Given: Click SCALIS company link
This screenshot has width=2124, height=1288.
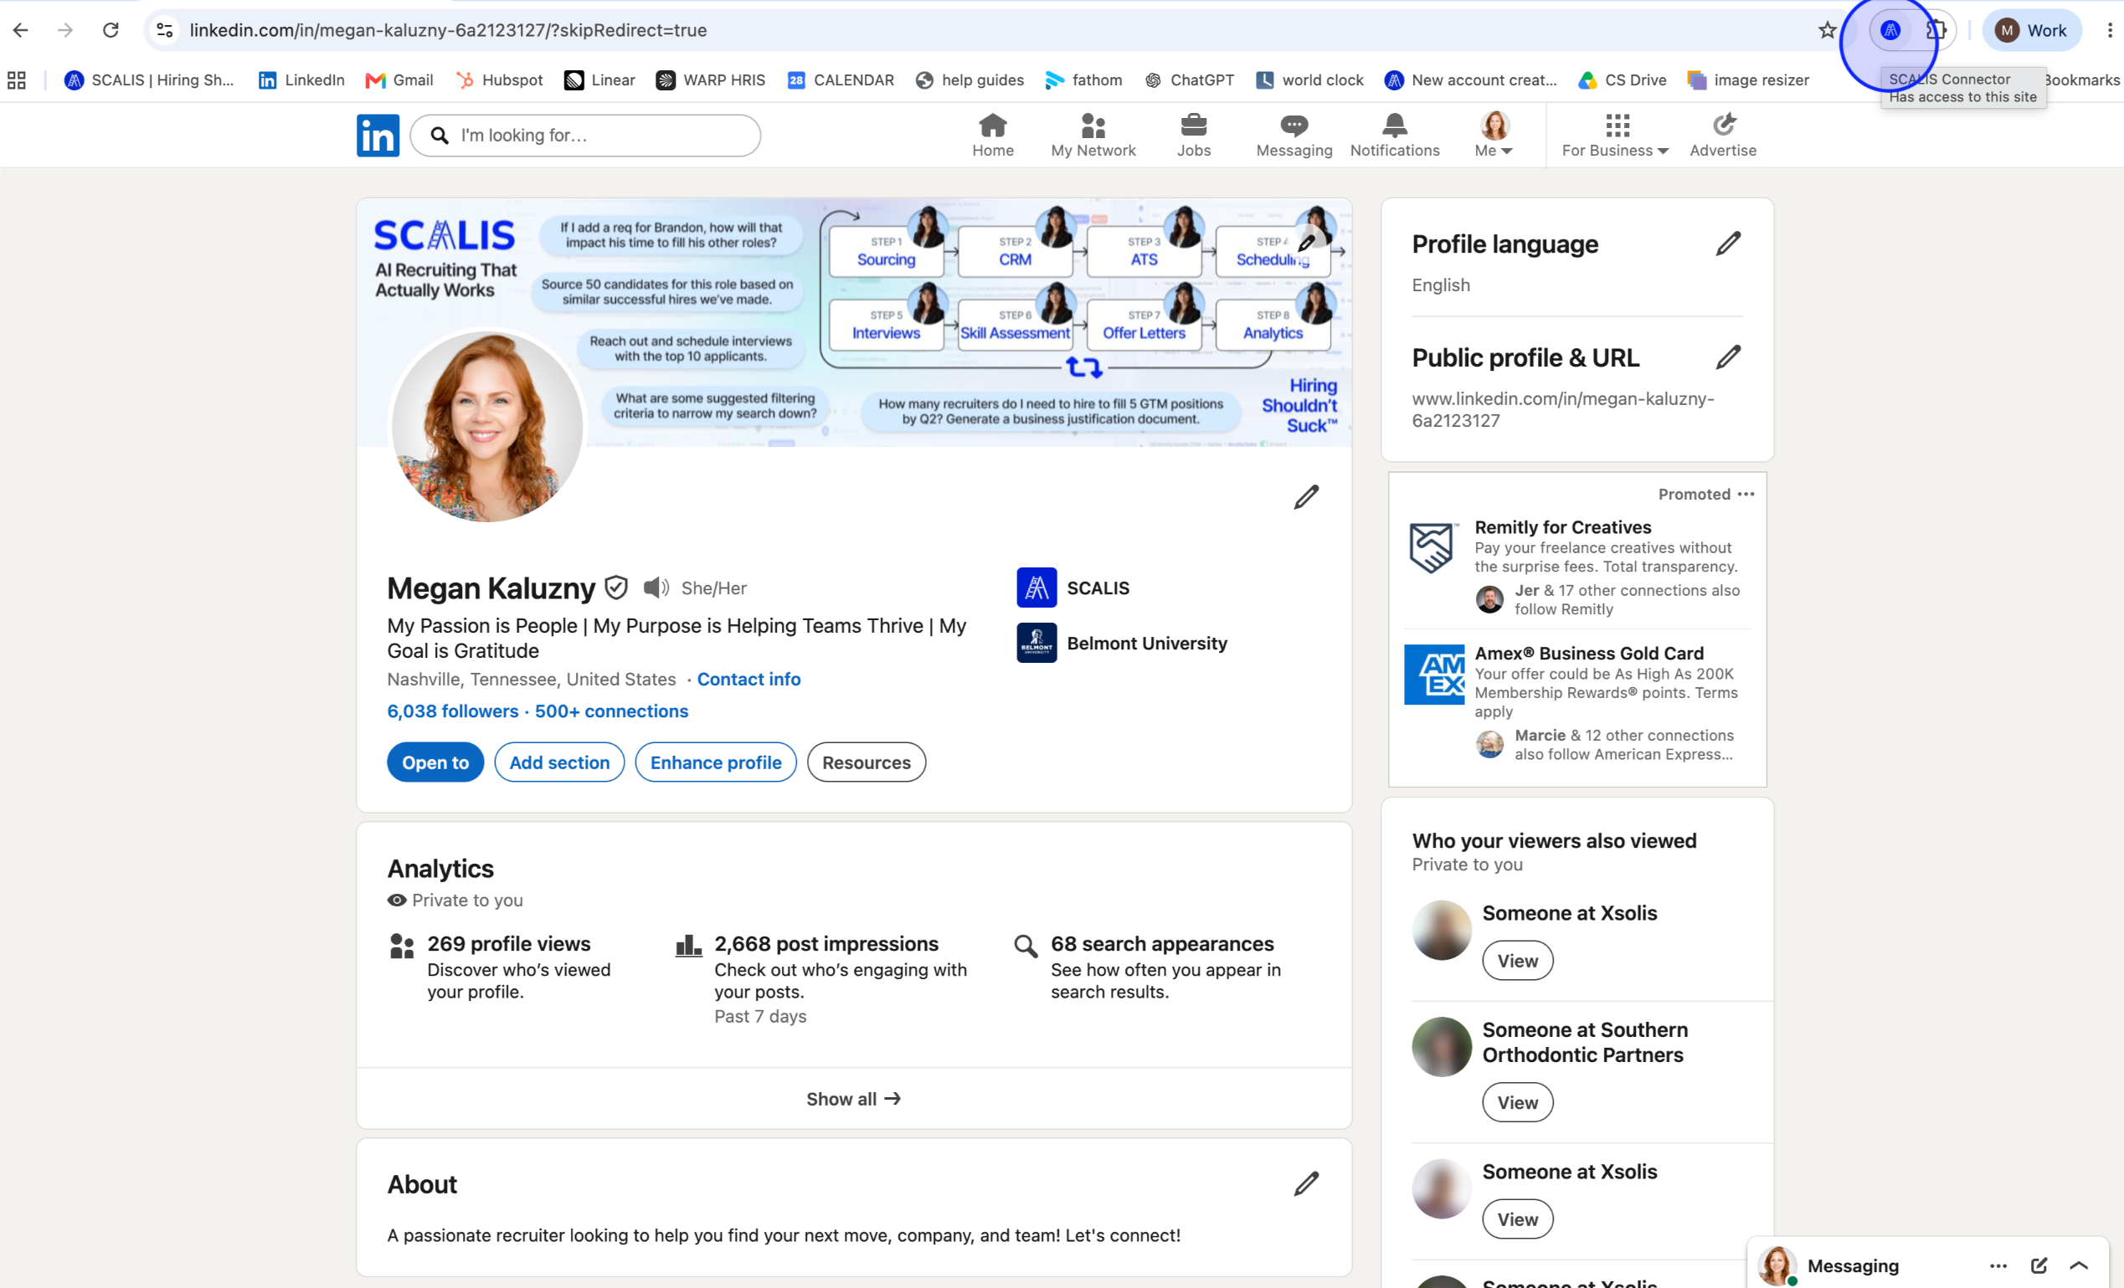Looking at the screenshot, I should [x=1073, y=588].
